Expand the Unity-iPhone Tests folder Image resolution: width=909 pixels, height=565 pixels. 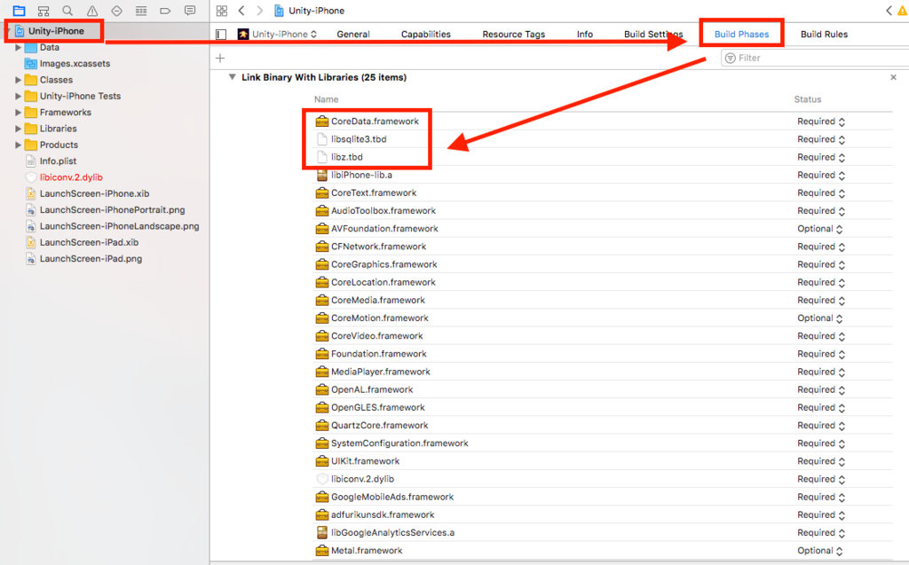pos(18,96)
